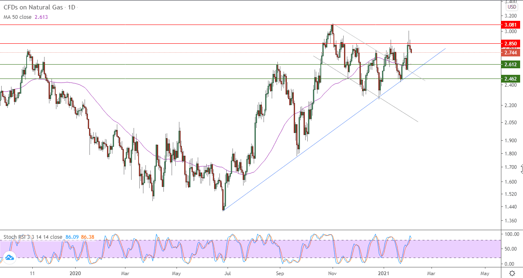Screen dimensions: 523x278
Task: Click the Nov date axis label
Action: point(333,273)
